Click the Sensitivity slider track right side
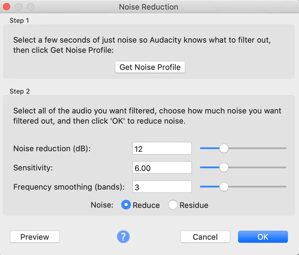 [258, 167]
